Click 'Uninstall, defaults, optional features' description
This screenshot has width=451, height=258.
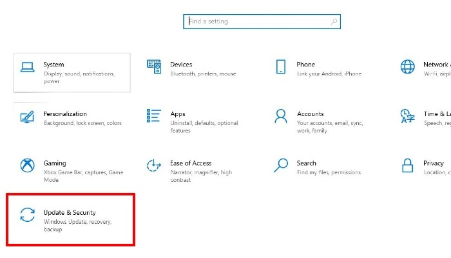[204, 127]
